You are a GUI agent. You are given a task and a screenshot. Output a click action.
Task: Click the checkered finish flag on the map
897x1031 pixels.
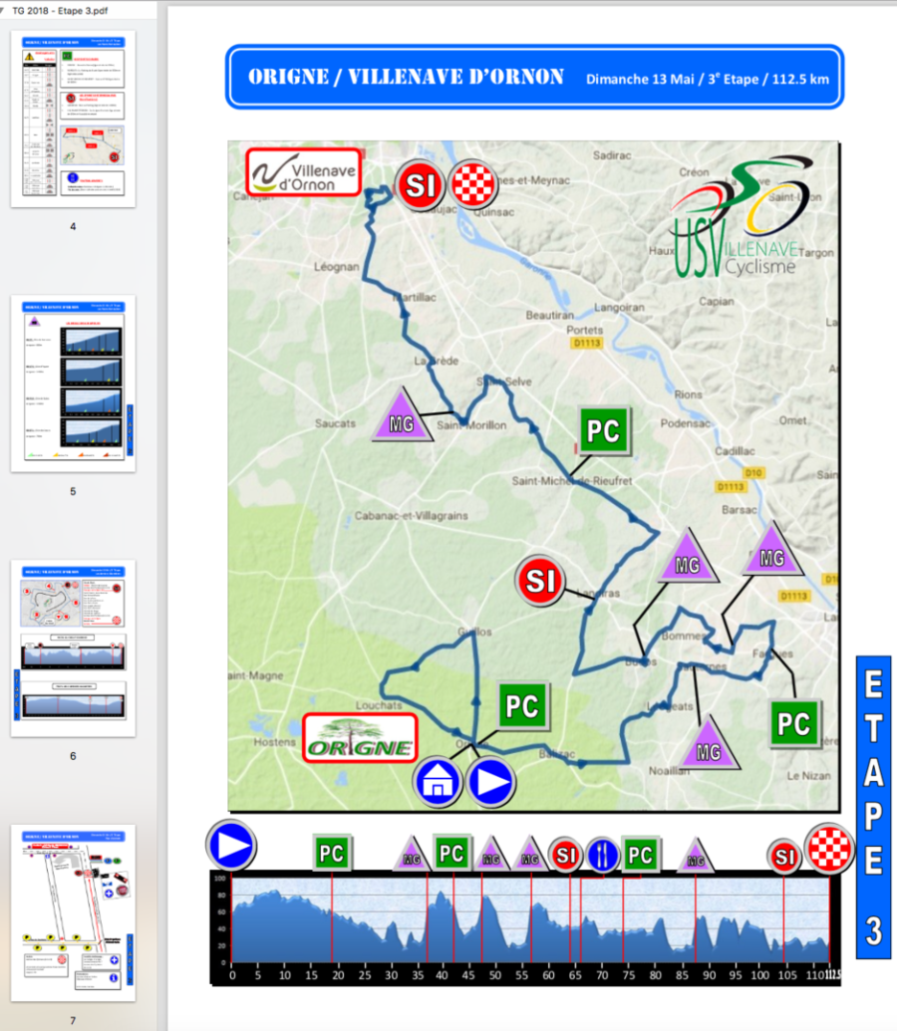point(476,185)
